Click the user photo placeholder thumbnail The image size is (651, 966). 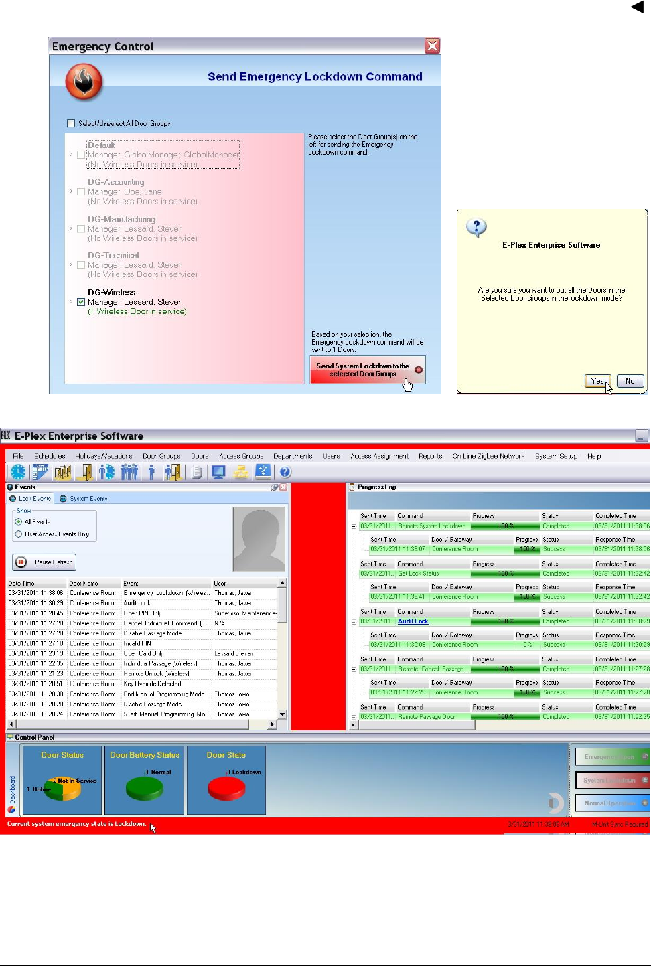259,538
